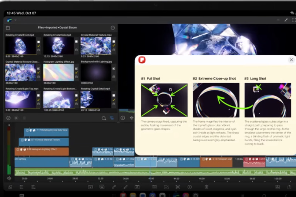The width and height of the screenshot is (296, 197).
Task: Open the clip info icon
Action: click(x=123, y=118)
